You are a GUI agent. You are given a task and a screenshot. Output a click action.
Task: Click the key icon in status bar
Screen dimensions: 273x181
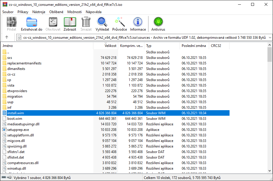pyautogui.click(x=9, y=178)
